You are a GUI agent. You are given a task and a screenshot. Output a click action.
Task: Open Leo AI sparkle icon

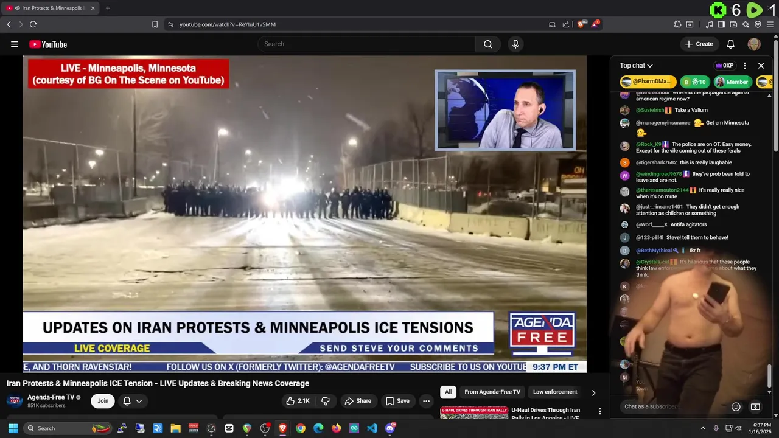(x=746, y=24)
